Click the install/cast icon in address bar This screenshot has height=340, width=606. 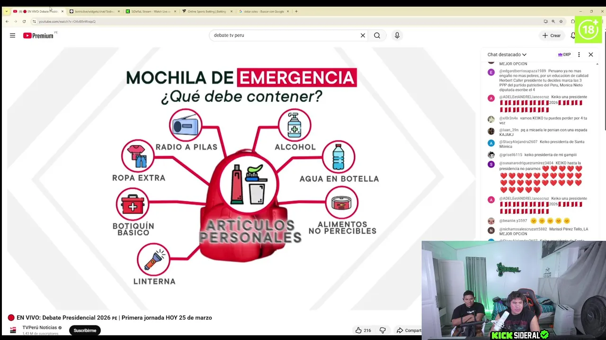(x=545, y=21)
